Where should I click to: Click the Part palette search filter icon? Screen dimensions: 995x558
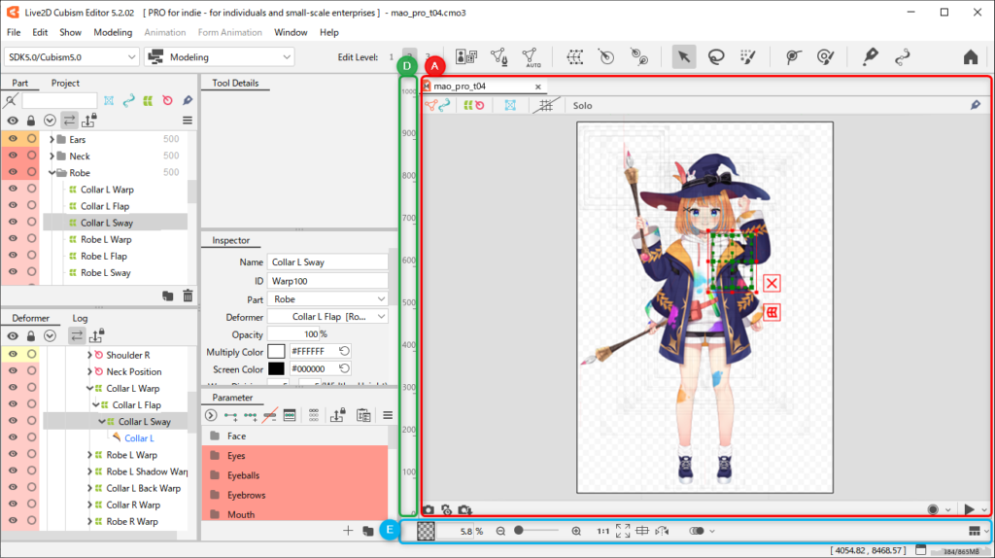click(11, 100)
